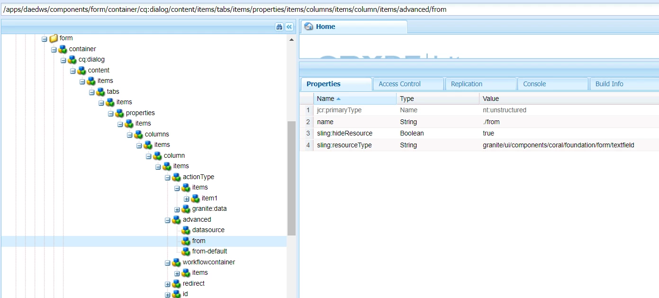Viewport: 659px width, 298px height.
Task: Collapse the advanced node
Action: pos(168,220)
